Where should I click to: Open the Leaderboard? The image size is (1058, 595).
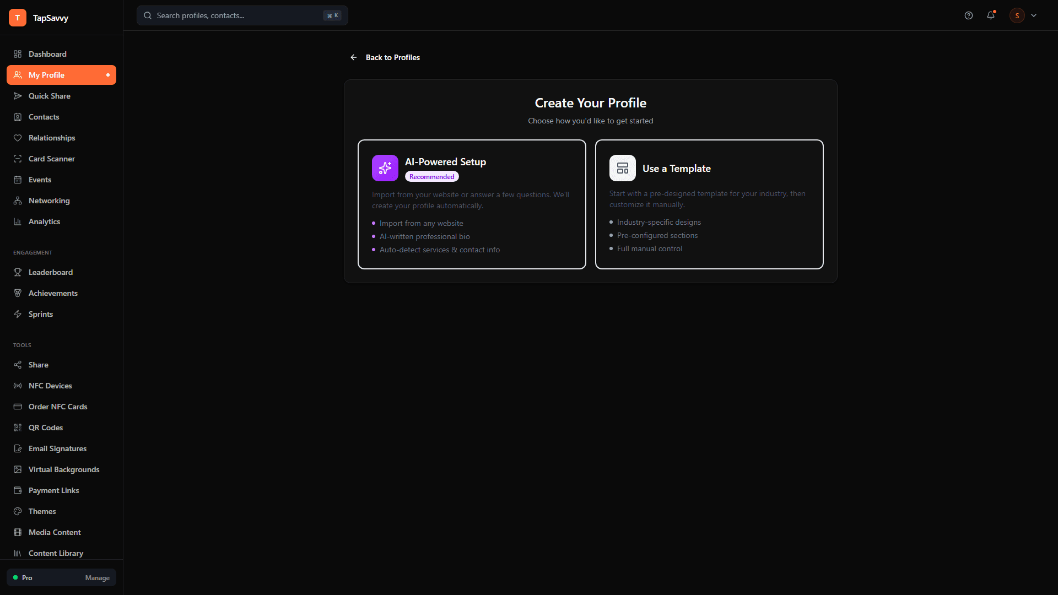point(50,272)
